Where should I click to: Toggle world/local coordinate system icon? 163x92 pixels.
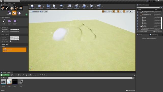point(109,11)
